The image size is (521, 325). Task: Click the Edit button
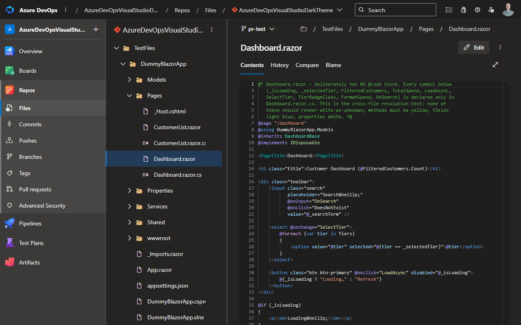point(474,48)
